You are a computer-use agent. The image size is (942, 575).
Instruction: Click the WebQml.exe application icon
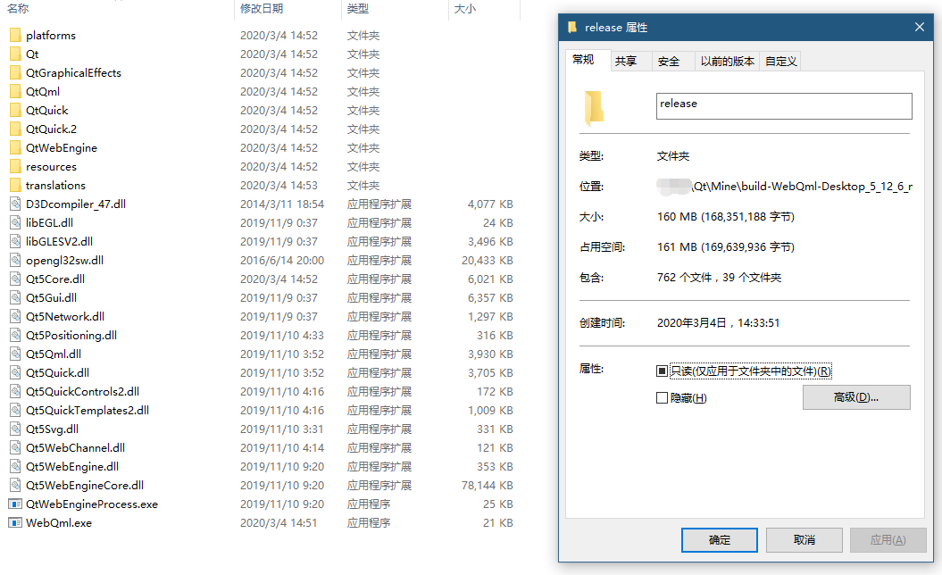13,522
